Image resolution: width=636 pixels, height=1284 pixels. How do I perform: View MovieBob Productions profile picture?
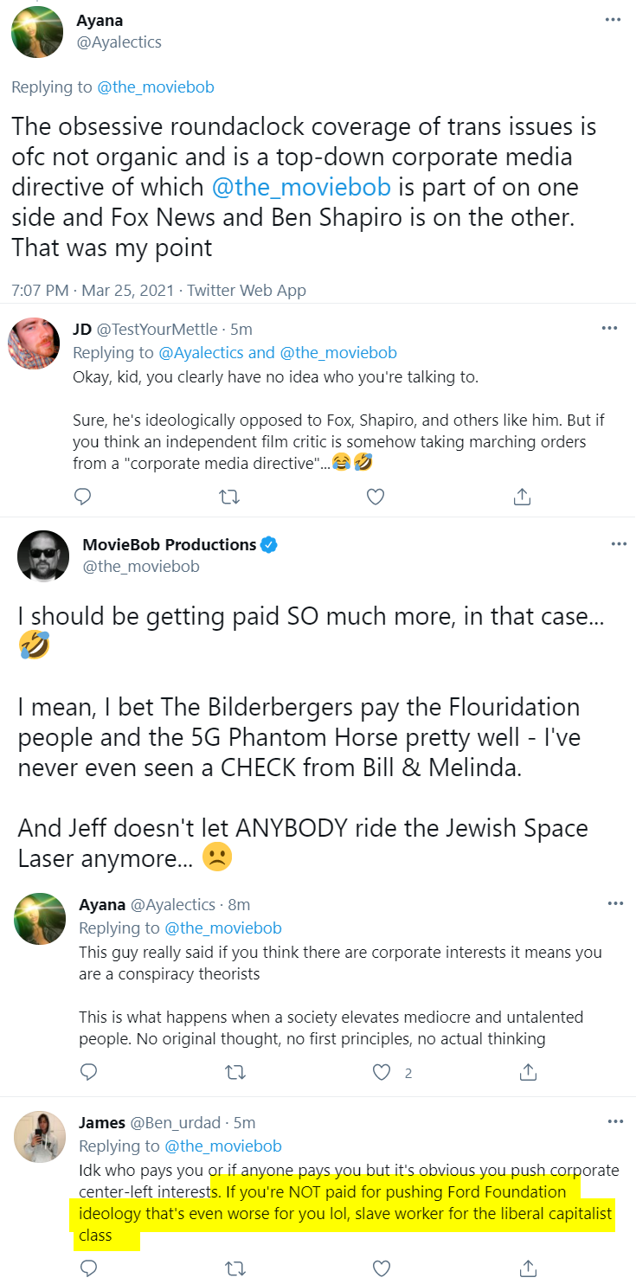(43, 555)
